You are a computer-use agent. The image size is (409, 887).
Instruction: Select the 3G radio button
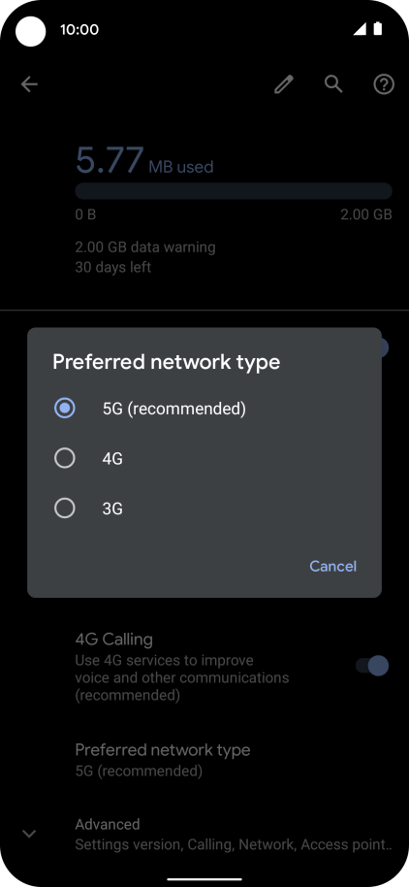(64, 508)
